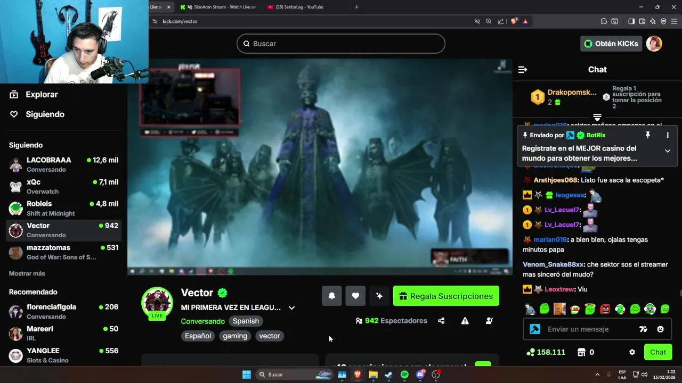This screenshot has width=682, height=383.
Task: Open Brave Wallet icon in toolbar
Action: click(x=642, y=21)
